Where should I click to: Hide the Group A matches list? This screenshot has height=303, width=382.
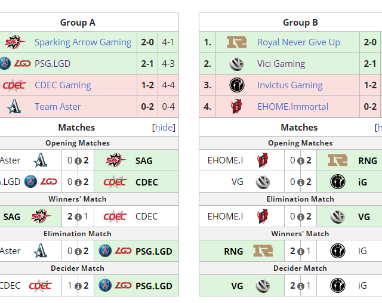[165, 127]
